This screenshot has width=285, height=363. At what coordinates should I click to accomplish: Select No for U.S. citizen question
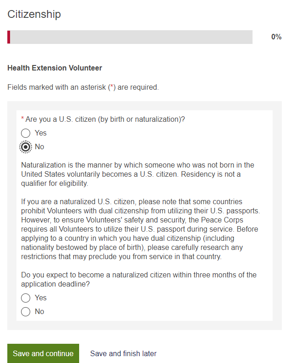[x=26, y=147]
